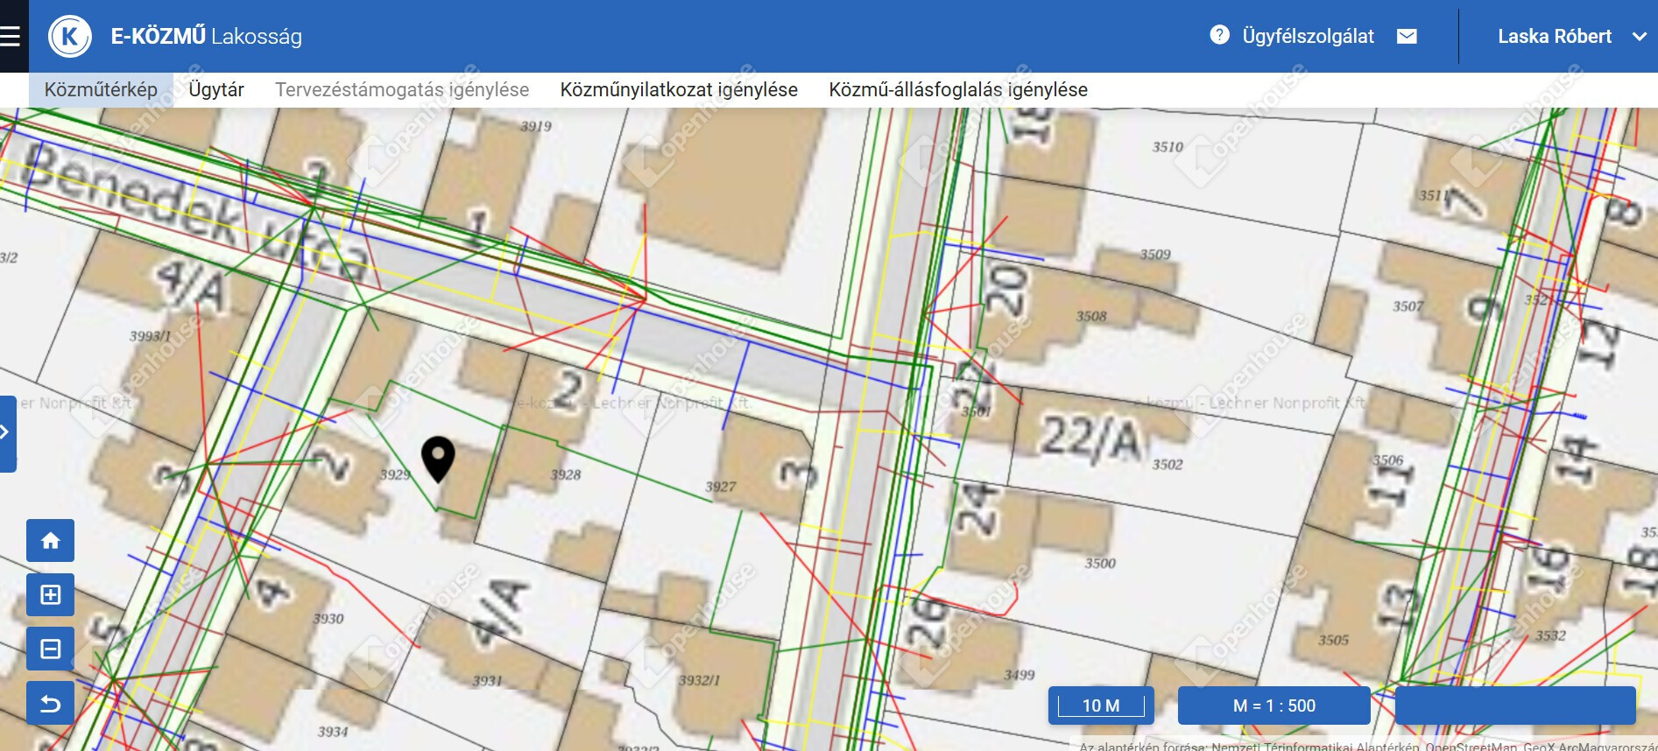
Task: Open the Laska Róbert user dropdown
Action: 1554,37
